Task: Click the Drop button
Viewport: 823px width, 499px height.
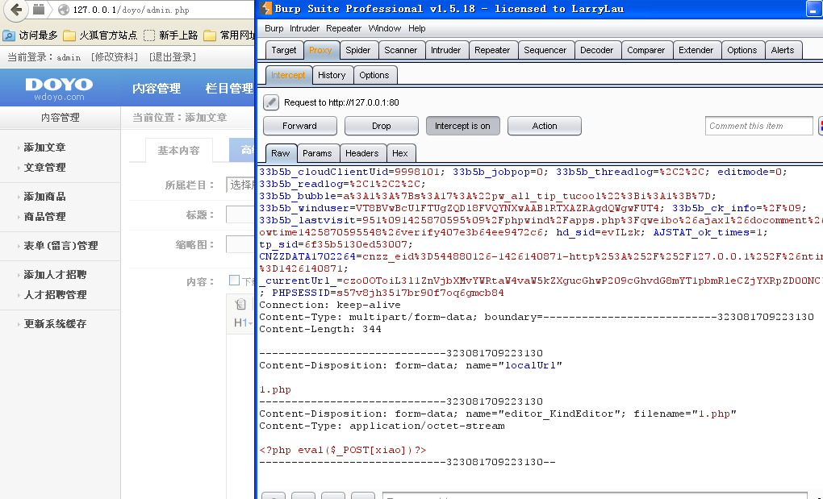Action: pos(381,126)
